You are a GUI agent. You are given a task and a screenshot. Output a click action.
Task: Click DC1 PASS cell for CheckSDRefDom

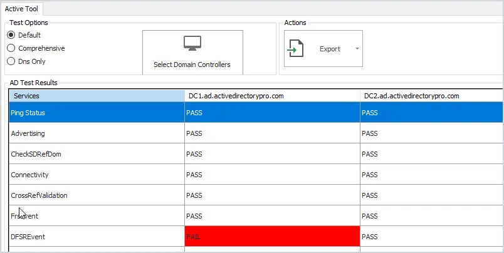[272, 154]
